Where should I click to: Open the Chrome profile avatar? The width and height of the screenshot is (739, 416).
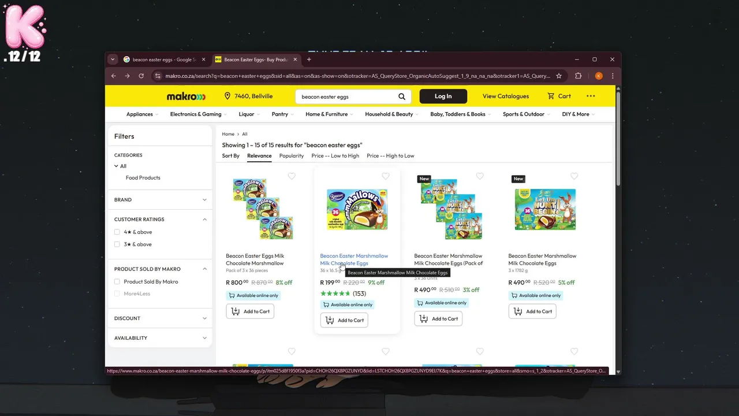[x=599, y=76]
